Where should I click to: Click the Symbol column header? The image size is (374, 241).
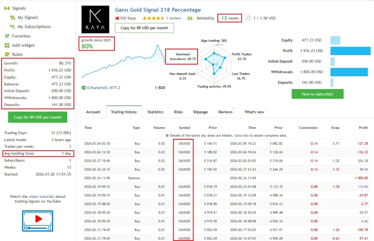184,128
